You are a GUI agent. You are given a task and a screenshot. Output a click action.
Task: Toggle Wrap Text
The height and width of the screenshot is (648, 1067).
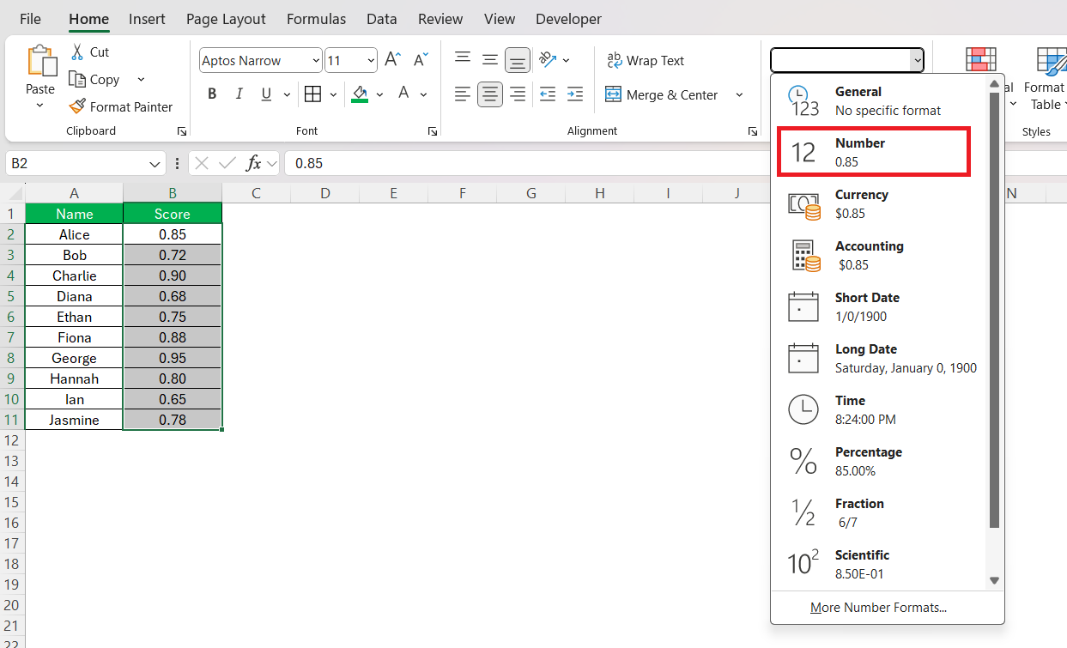pos(646,60)
